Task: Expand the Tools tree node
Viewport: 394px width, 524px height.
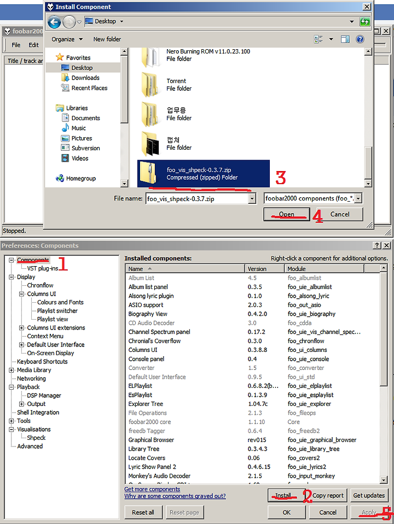Action: coord(11,421)
